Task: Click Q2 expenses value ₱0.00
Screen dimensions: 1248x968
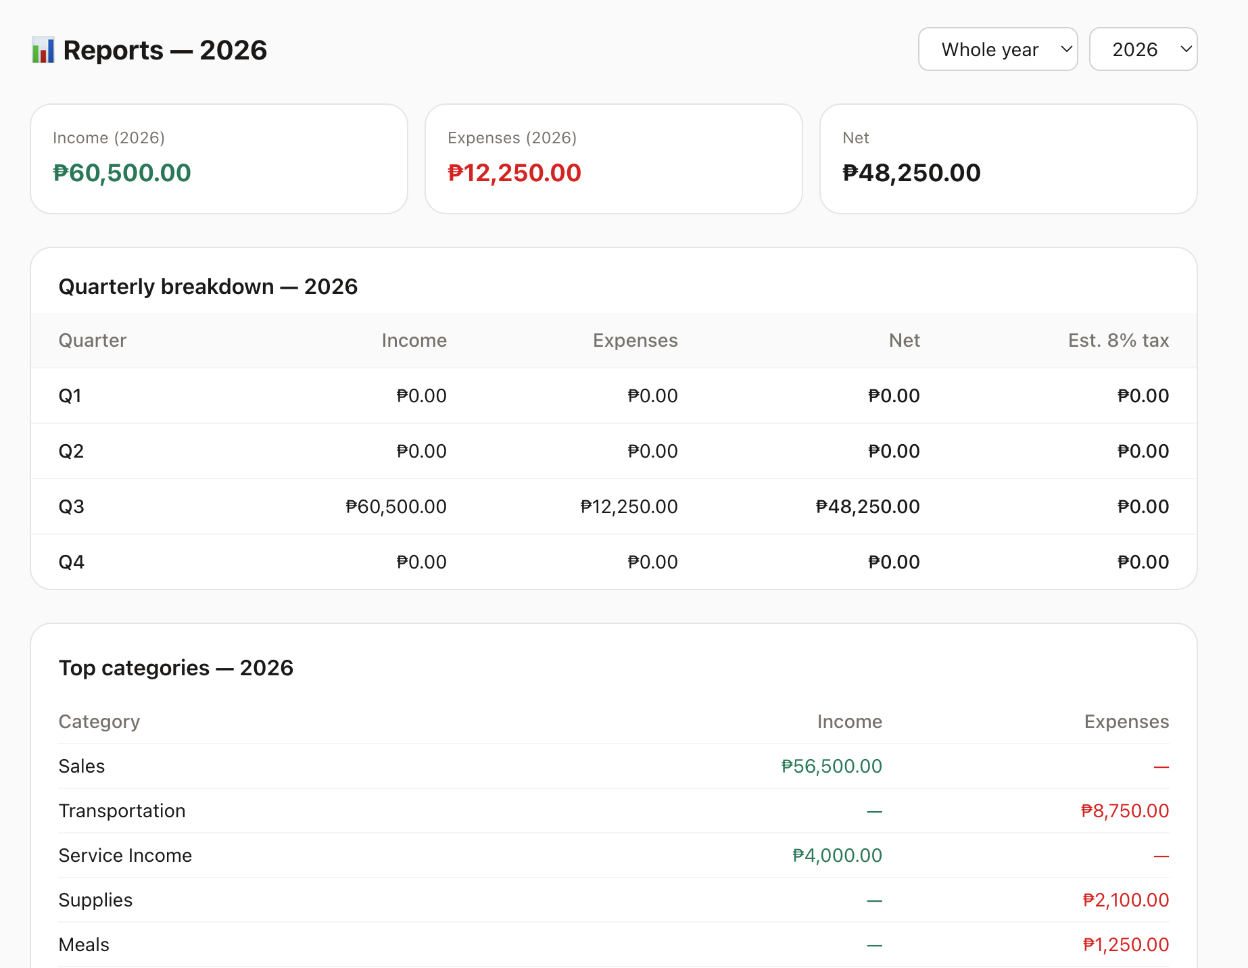Action: coord(653,451)
